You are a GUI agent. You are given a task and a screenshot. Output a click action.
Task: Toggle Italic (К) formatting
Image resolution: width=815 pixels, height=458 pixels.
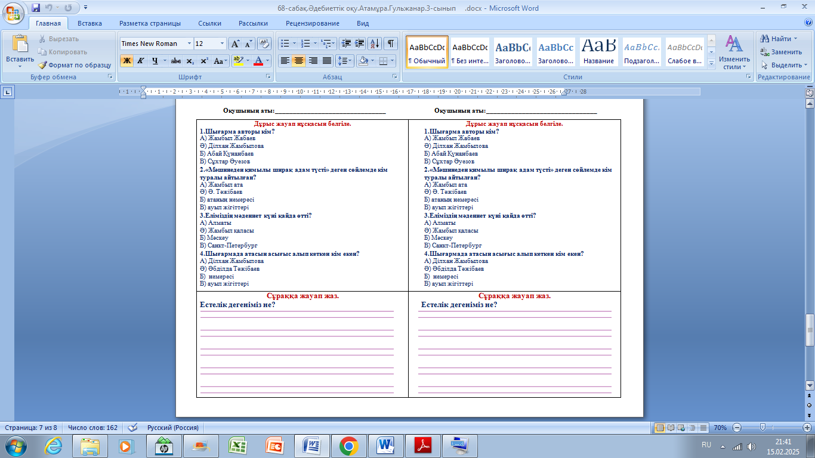(141, 61)
